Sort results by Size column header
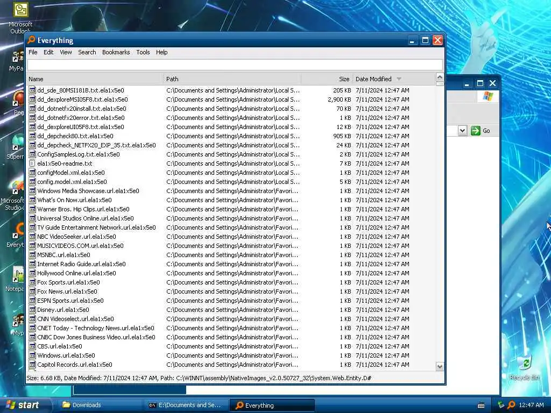551x413 pixels. (327, 79)
